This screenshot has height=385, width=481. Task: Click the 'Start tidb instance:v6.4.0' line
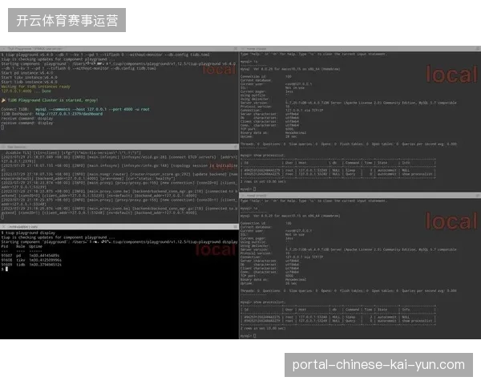pos(29,82)
